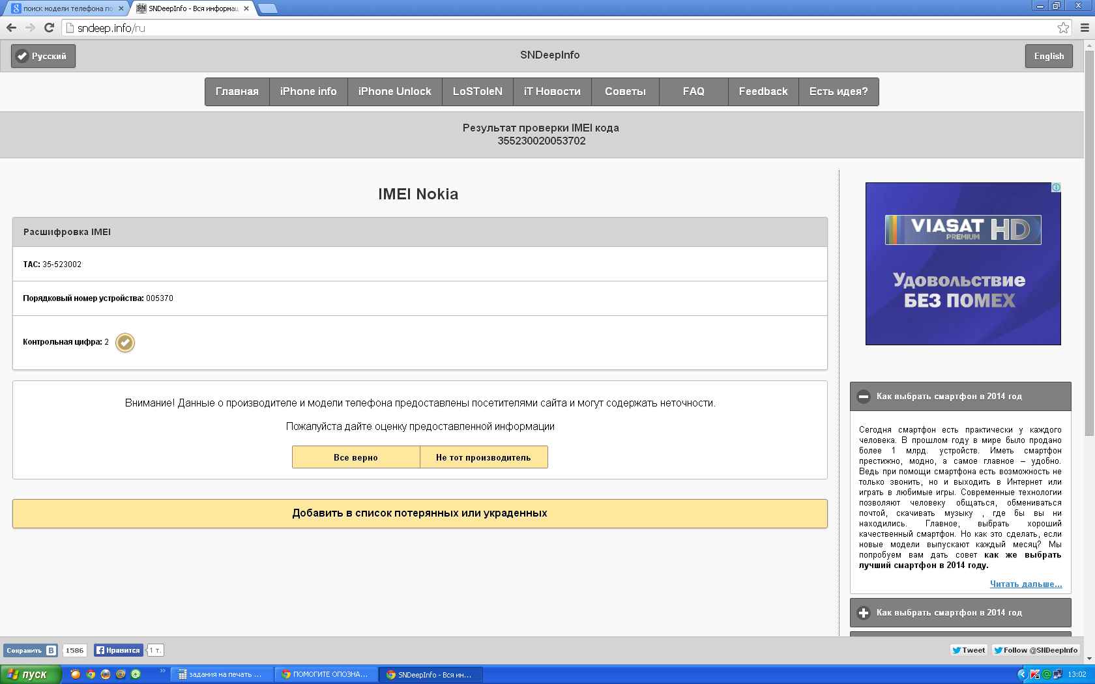Click the Расшифровка IMEI panel header
This screenshot has height=684, width=1095.
420,232
